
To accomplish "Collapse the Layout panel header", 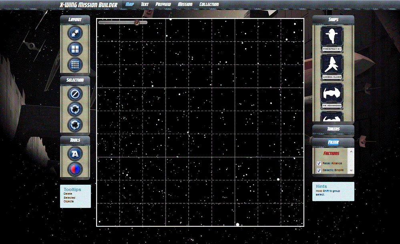I will (x=75, y=20).
